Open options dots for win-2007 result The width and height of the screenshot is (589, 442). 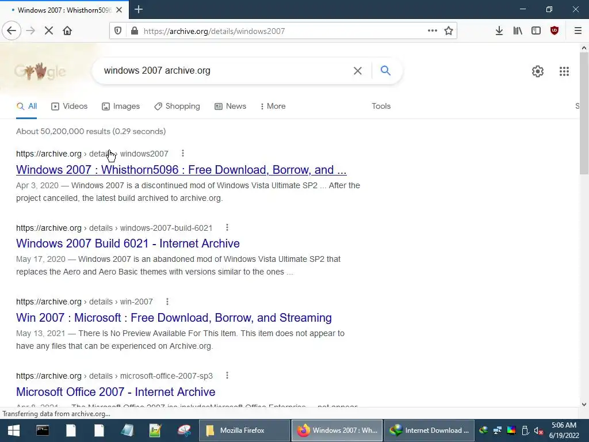click(167, 302)
